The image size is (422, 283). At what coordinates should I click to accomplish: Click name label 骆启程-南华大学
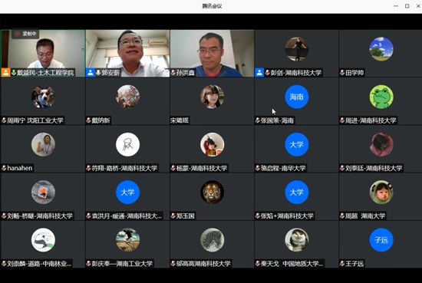283,169
